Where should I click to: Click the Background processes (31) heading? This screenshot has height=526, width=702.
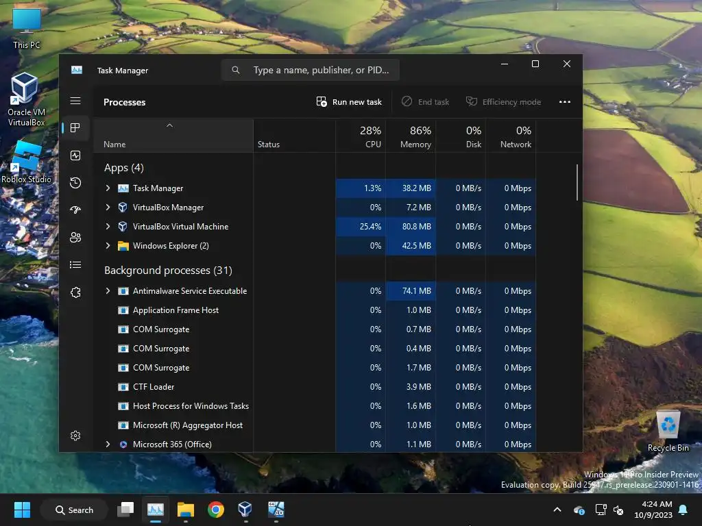[169, 270]
